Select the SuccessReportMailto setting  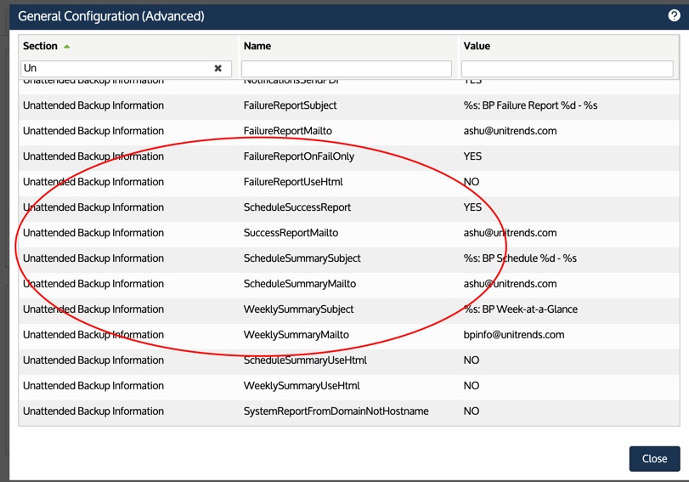[291, 233]
